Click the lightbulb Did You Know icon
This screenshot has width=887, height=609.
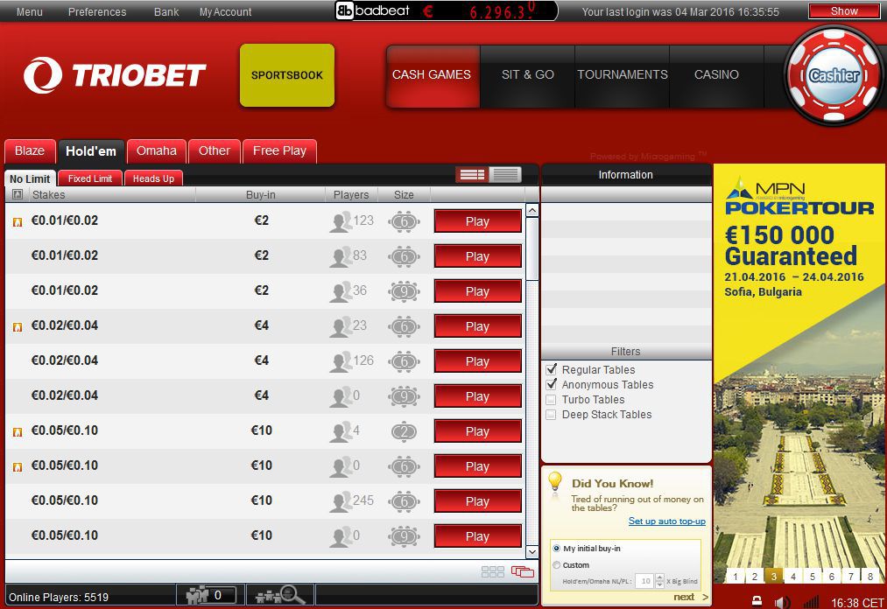pyautogui.click(x=555, y=482)
